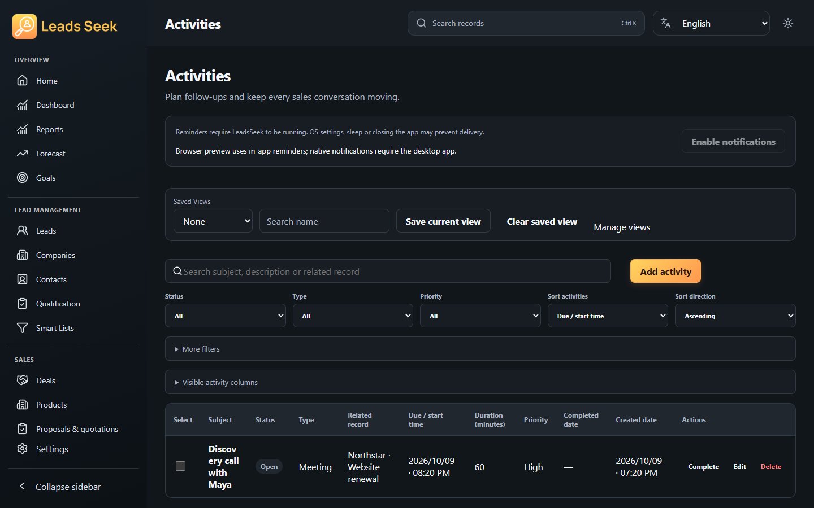Open the English language dropdown
814x508 pixels.
[x=711, y=23]
